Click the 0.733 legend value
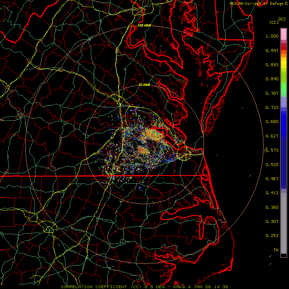 pyautogui.click(x=272, y=108)
